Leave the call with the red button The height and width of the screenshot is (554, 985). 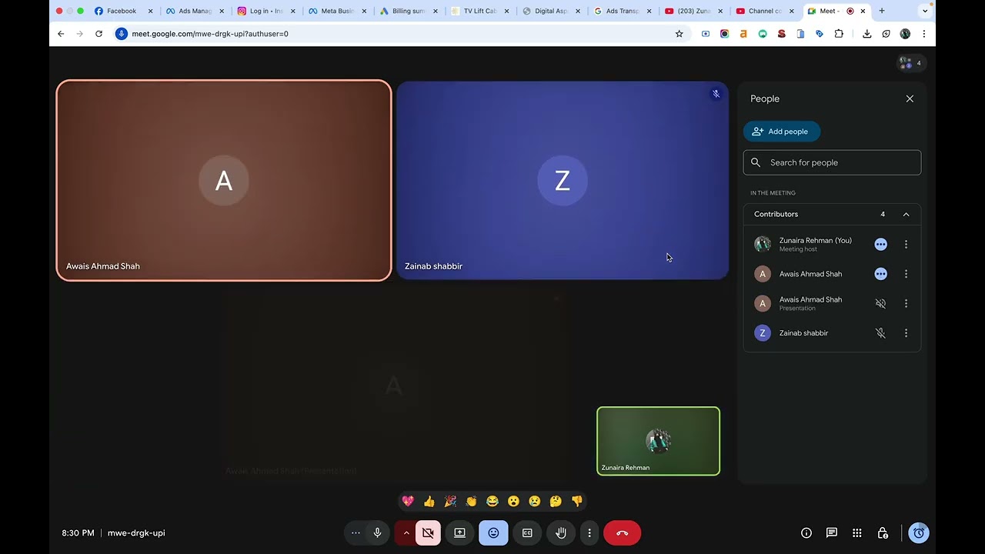click(x=623, y=532)
